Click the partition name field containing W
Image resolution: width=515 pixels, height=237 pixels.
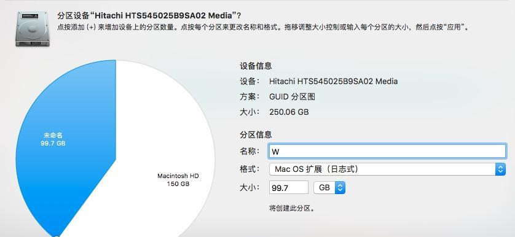[x=387, y=151]
